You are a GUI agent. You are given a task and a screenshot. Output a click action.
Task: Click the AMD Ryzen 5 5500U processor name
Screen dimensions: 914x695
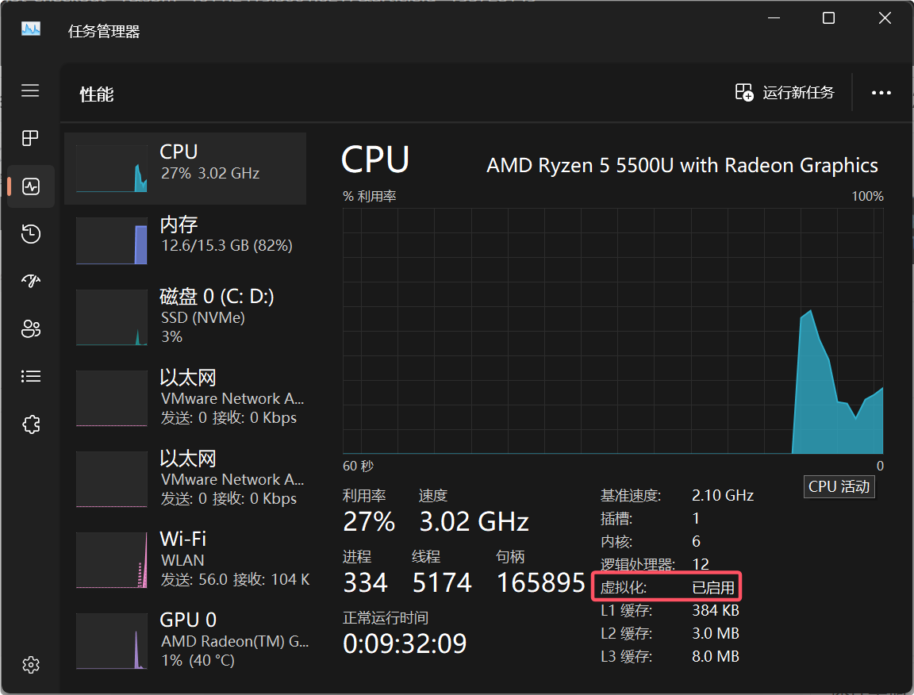pos(682,166)
